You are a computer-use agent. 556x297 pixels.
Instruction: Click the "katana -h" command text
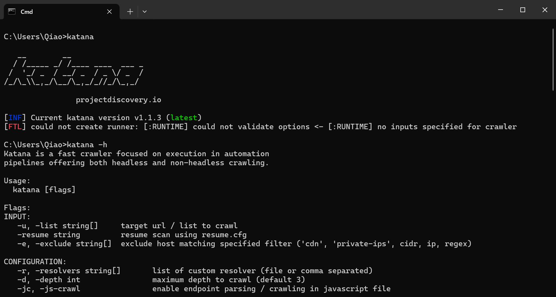pos(87,145)
